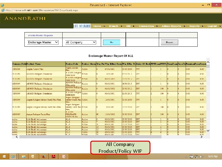The width and height of the screenshot is (222, 167).
Task: Click the Internet Explorer page icon in address bar
Action: [3, 10]
